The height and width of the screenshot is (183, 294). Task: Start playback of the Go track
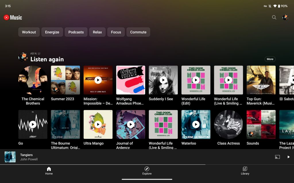pyautogui.click(x=33, y=124)
